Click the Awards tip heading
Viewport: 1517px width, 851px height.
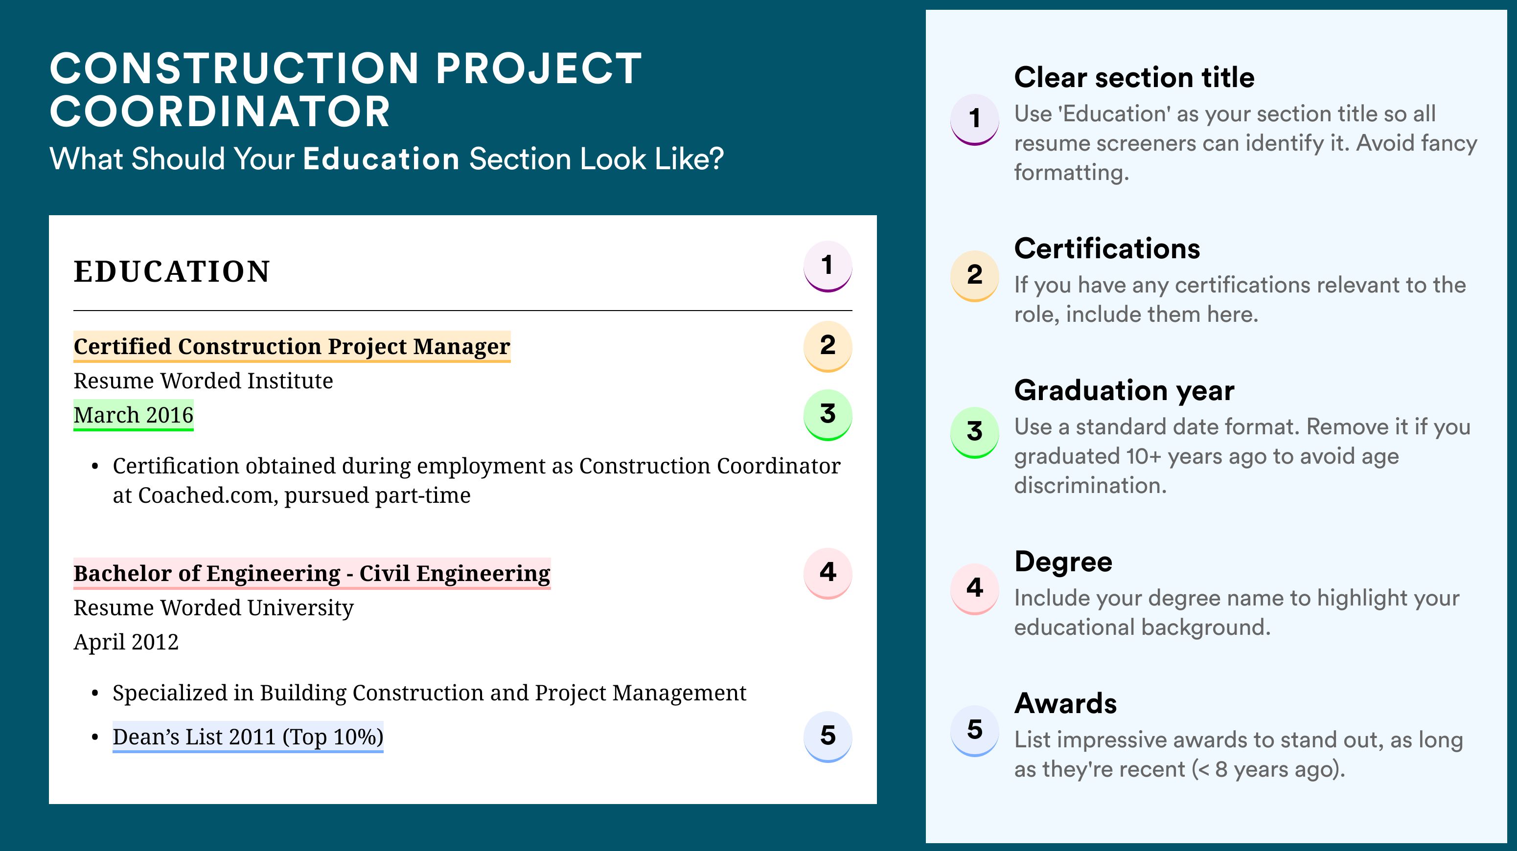[x=1065, y=703]
